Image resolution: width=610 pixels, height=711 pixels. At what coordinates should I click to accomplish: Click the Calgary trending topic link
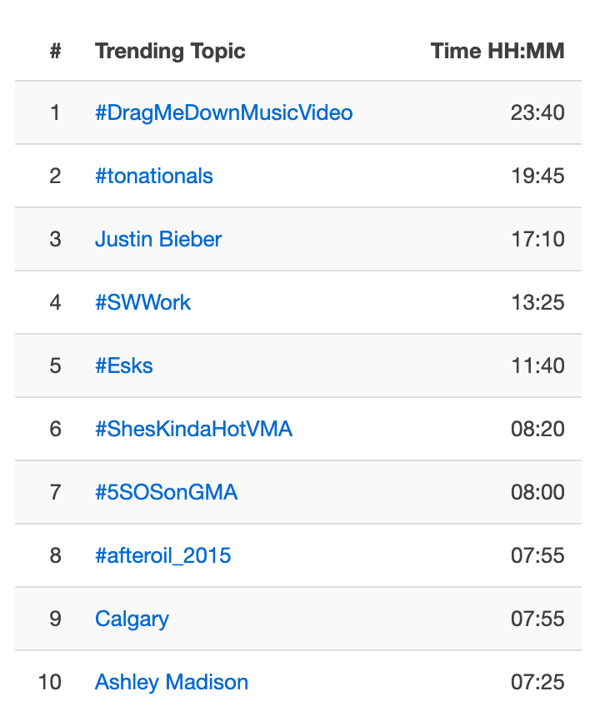[x=132, y=619]
